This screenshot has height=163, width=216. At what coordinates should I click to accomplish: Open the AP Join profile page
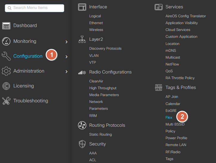(x=172, y=97)
